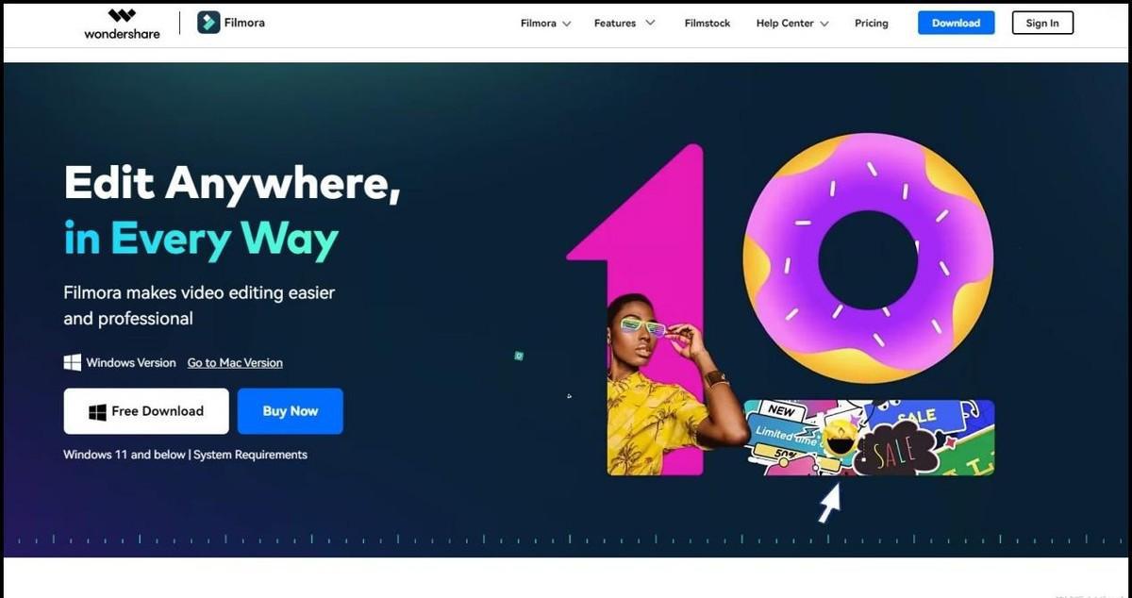The image size is (1132, 598).
Task: Click the blue Download button
Action: click(956, 23)
